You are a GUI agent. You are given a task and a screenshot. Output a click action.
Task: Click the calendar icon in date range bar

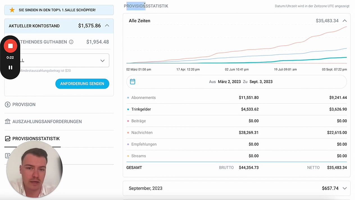[x=133, y=82]
